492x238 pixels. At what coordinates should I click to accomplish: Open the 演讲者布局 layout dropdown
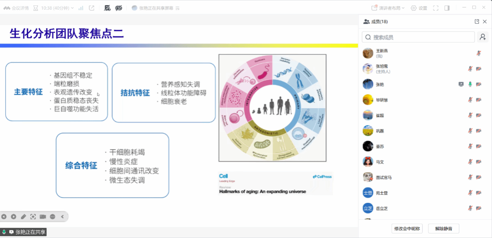388,8
